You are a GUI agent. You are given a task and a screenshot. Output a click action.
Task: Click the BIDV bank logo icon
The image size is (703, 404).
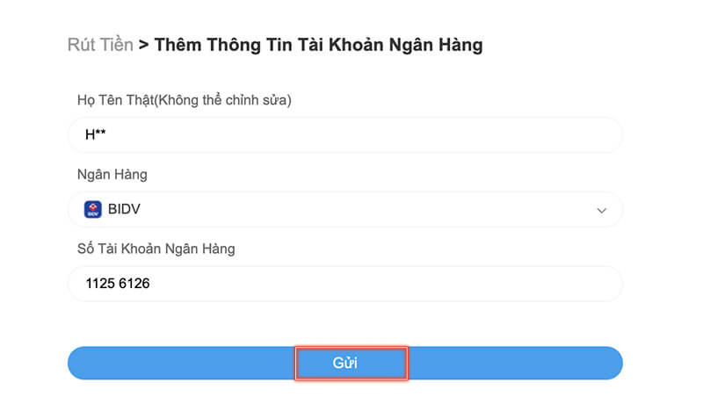point(92,210)
